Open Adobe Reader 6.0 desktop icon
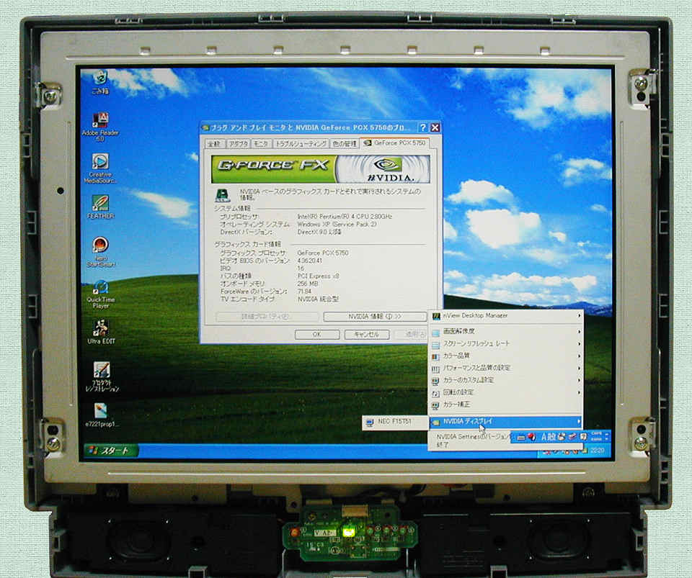692x578 pixels. point(100,127)
